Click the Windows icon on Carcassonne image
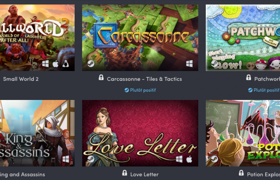The image size is (280, 180). pyautogui.click(x=189, y=64)
